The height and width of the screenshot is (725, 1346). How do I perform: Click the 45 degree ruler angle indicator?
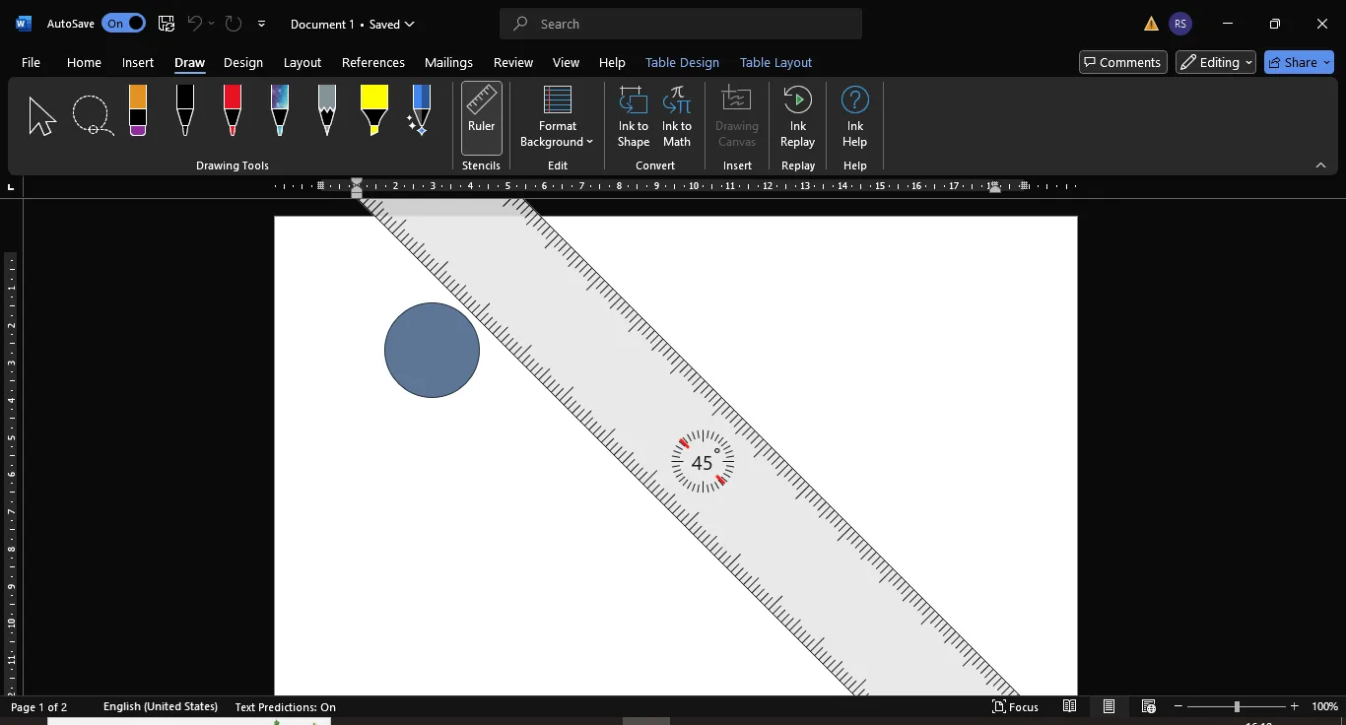703,461
